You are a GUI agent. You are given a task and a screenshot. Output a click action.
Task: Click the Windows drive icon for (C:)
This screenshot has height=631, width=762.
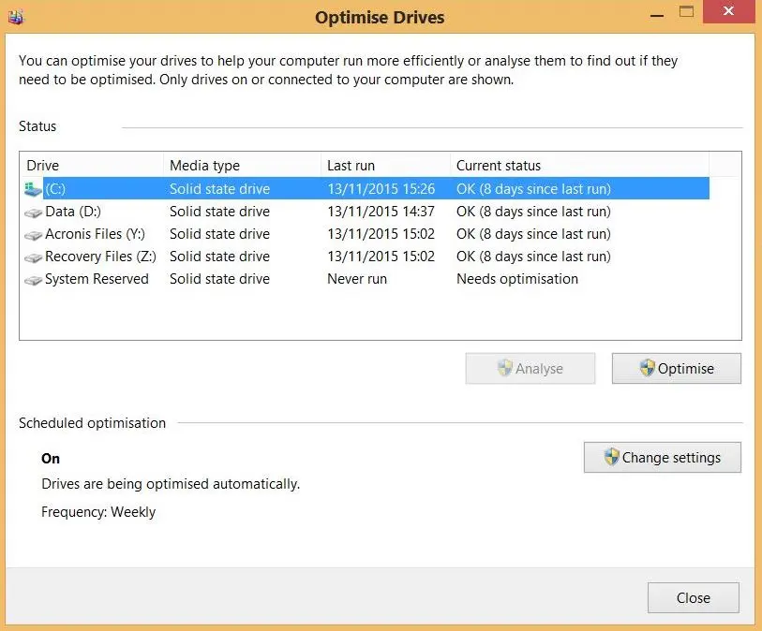coord(33,189)
